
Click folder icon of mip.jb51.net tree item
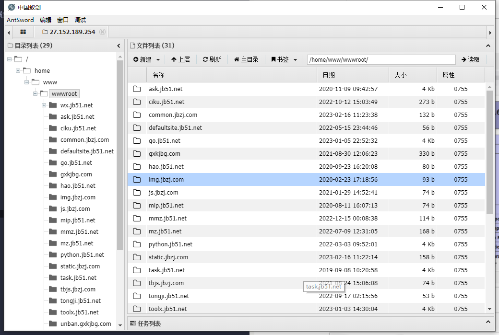[53, 220]
